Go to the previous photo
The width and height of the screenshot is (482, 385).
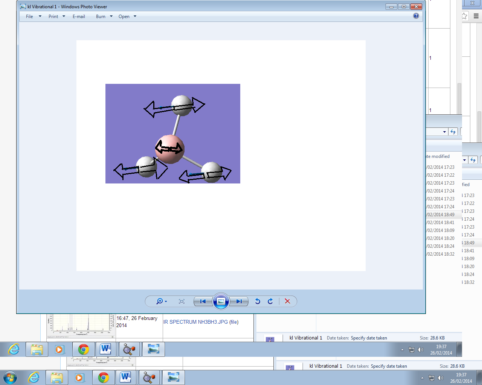pos(203,301)
